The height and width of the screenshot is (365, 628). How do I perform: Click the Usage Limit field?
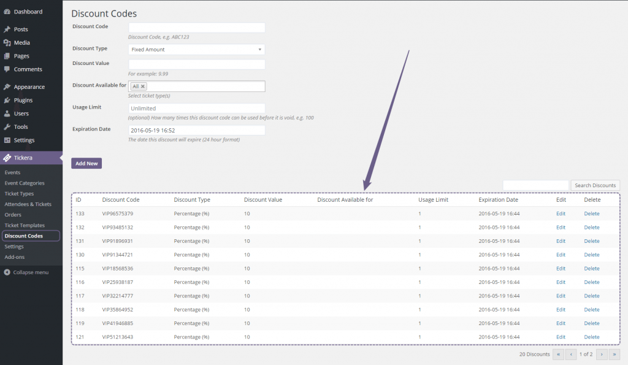pos(197,108)
